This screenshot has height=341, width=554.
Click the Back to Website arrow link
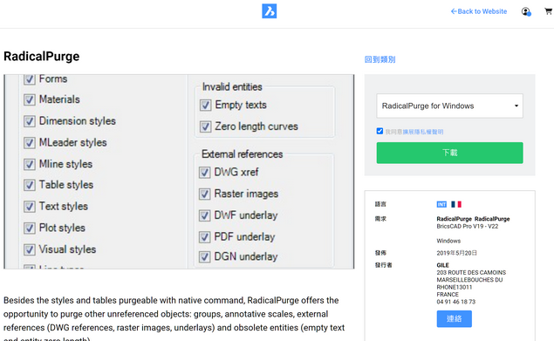pyautogui.click(x=479, y=11)
